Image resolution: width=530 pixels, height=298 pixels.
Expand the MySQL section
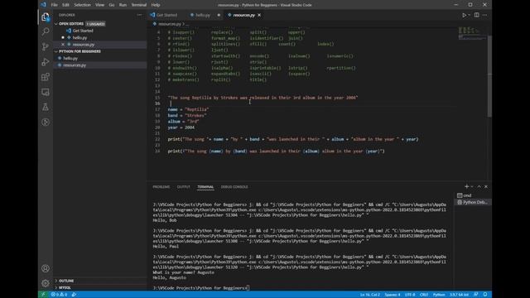click(x=65, y=288)
